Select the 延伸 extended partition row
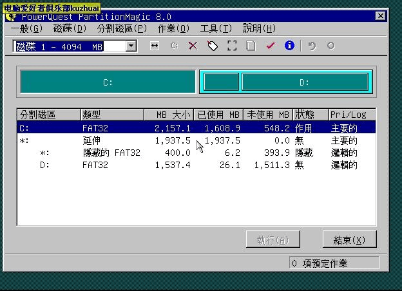The height and width of the screenshot is (291, 402). pyautogui.click(x=196, y=140)
